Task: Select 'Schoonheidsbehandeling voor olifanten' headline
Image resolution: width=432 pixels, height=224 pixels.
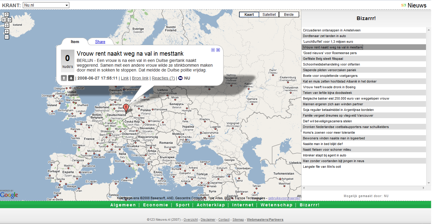Action: pyautogui.click(x=364, y=64)
